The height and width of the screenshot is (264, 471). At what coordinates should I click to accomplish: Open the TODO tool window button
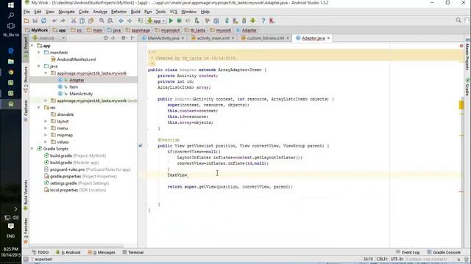click(x=40, y=252)
